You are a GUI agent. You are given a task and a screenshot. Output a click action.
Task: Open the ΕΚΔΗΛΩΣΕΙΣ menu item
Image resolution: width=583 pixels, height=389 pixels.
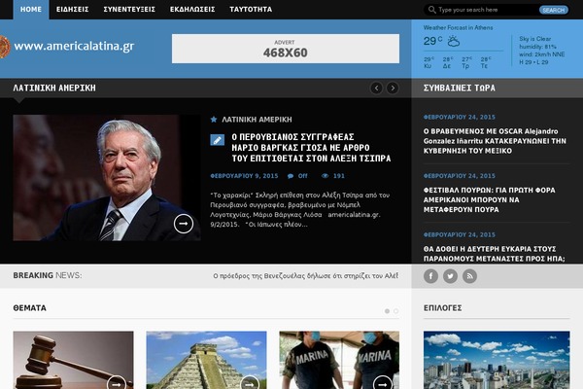pyautogui.click(x=192, y=10)
